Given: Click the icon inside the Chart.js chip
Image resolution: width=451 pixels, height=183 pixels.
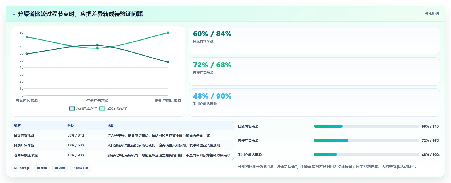Looking at the screenshot, I should click(x=15, y=168).
